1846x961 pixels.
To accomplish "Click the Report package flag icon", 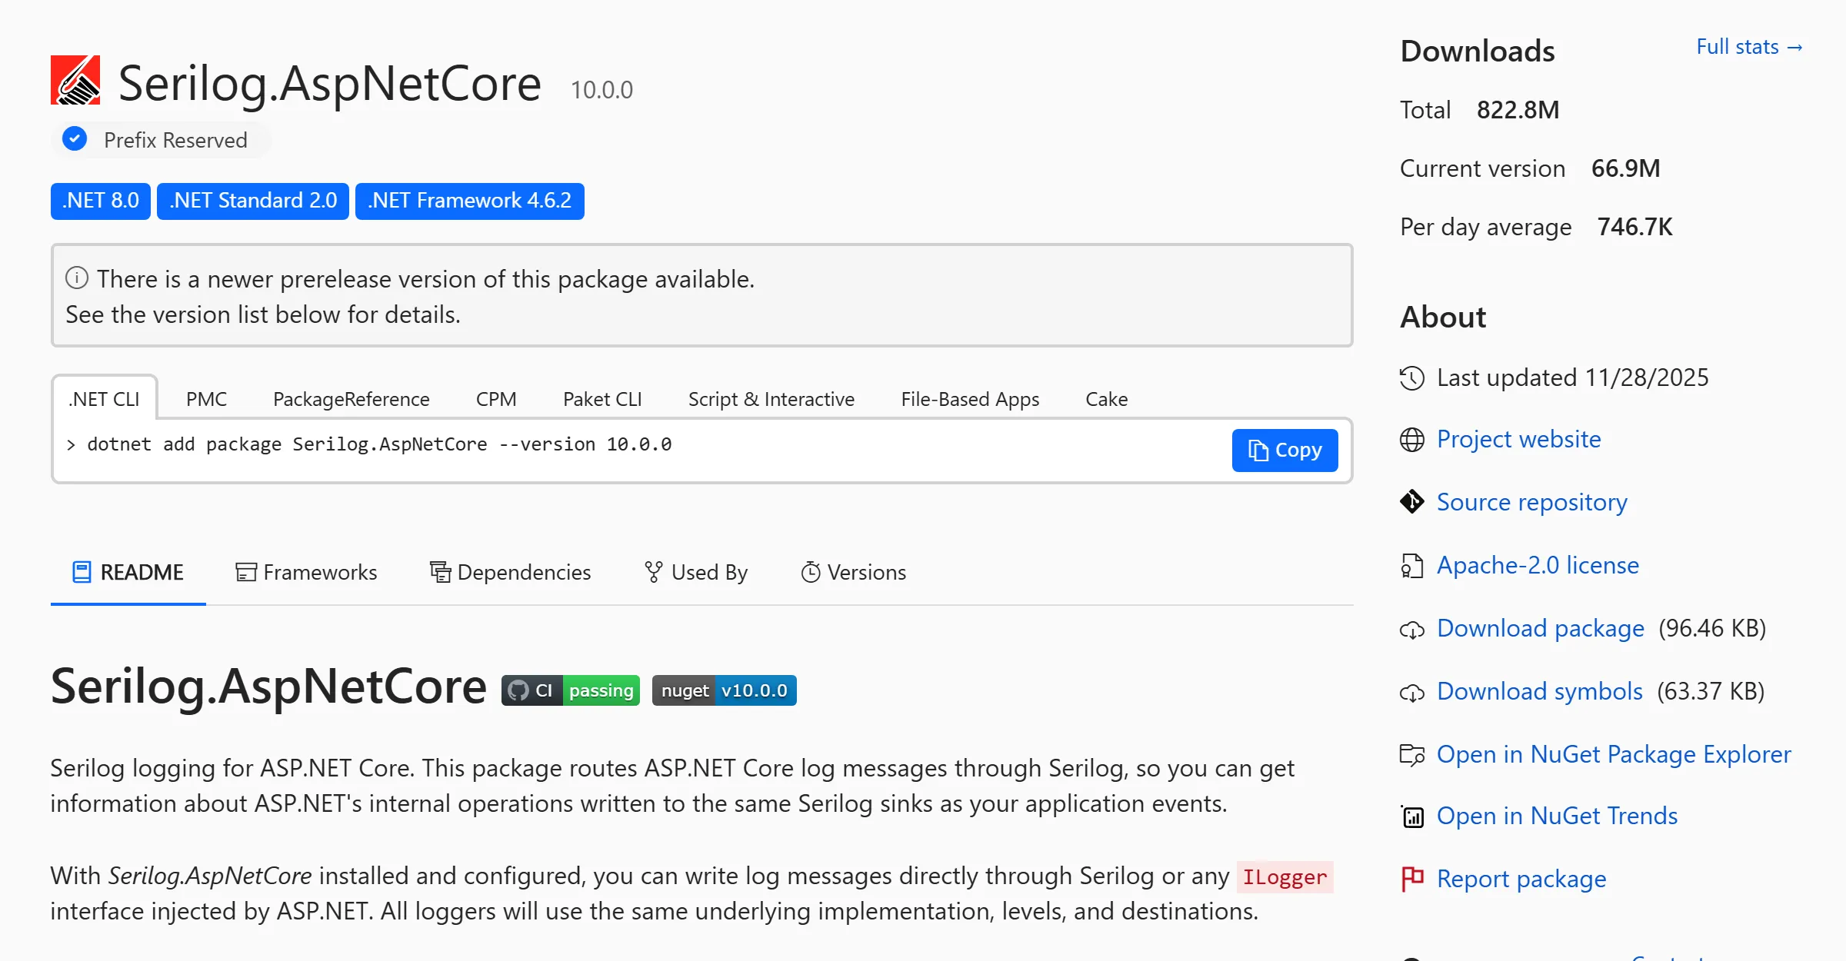I will (1412, 879).
